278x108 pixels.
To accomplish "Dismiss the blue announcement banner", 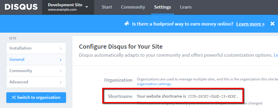I will [x=272, y=24].
